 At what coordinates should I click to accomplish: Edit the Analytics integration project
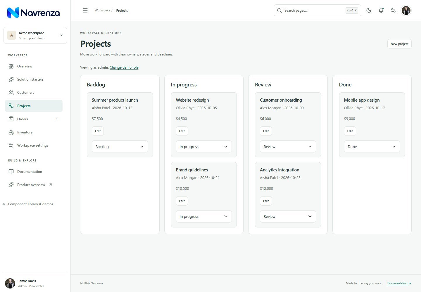pos(266,201)
